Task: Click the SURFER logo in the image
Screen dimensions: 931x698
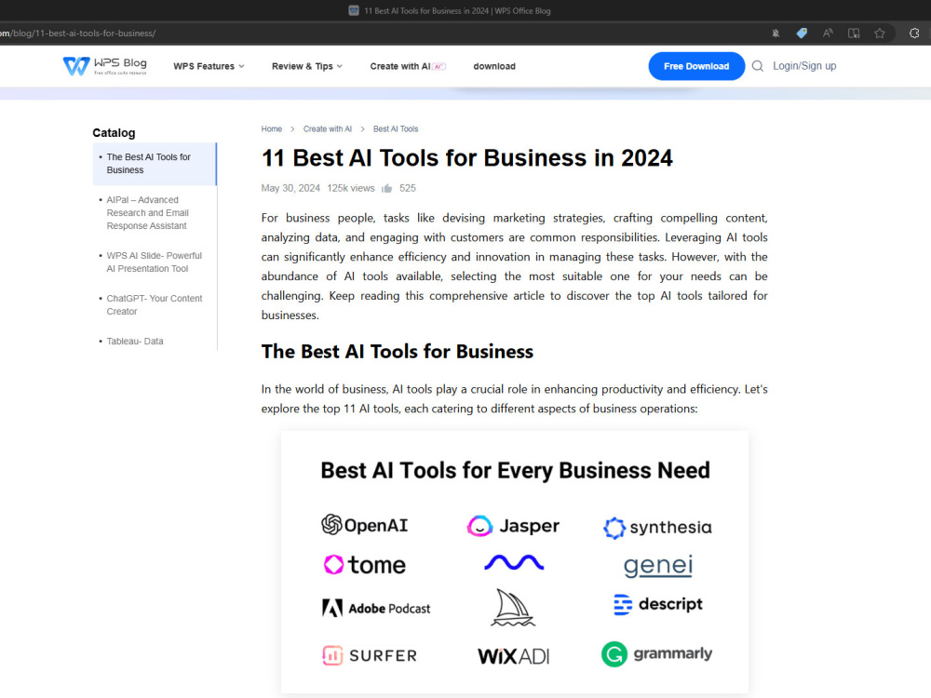Action: tap(370, 655)
